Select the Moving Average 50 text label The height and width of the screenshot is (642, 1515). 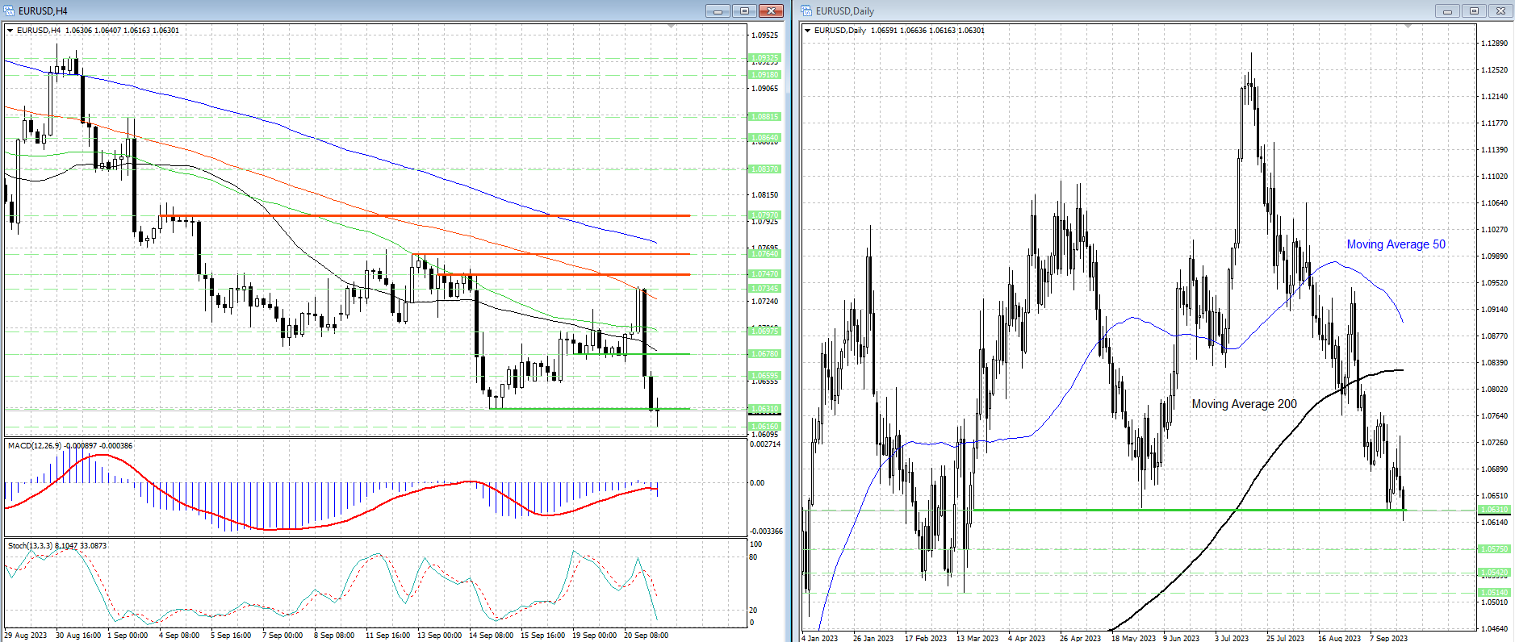pos(1396,244)
